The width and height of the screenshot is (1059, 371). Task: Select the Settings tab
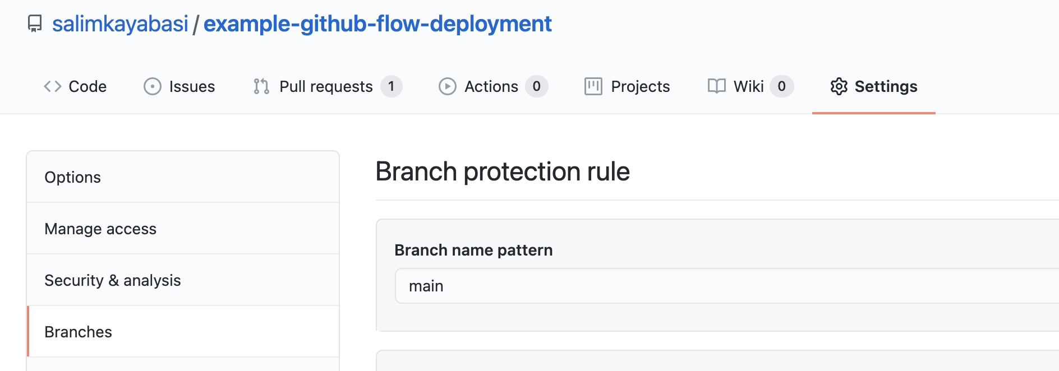874,86
